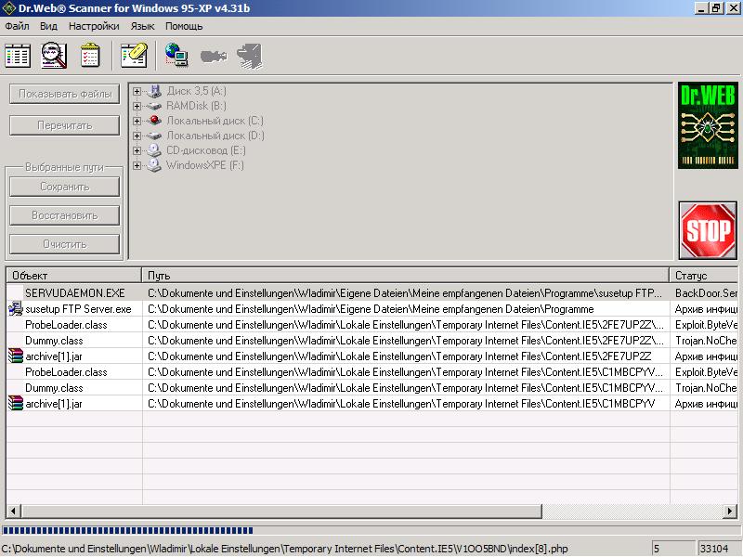Sort results by the Путь column header

pyautogui.click(x=405, y=275)
